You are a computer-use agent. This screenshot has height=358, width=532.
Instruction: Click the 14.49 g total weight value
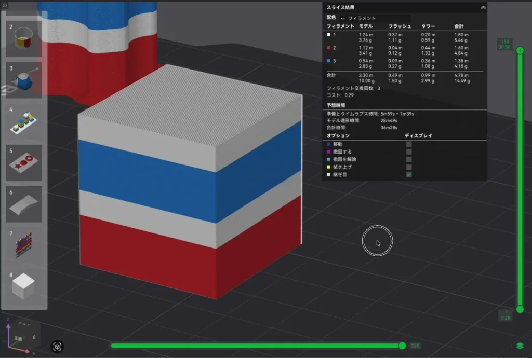pos(462,81)
